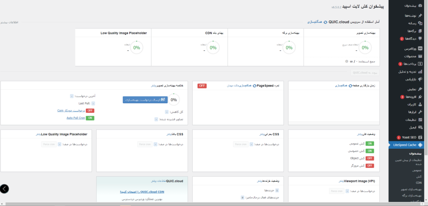Open more link in crawler status (خزنده‌ها) card
The width and height of the screenshot is (428, 206).
click(259, 181)
